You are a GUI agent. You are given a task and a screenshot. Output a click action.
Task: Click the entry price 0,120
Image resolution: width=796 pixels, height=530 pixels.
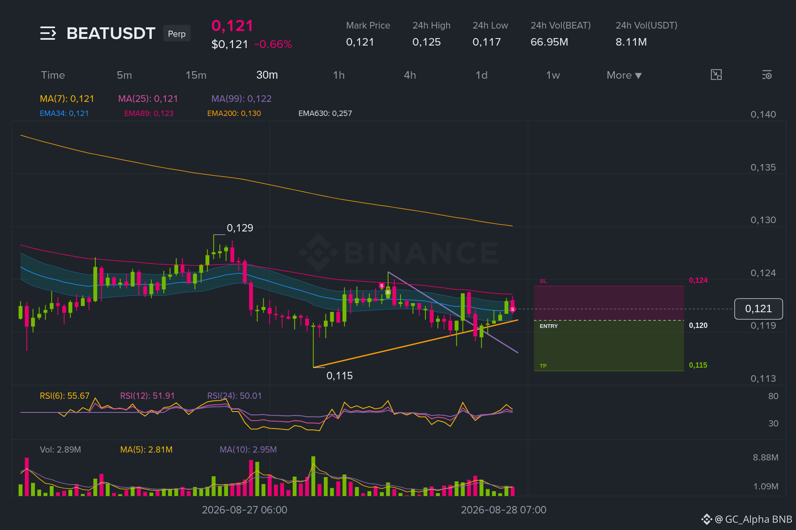click(698, 325)
